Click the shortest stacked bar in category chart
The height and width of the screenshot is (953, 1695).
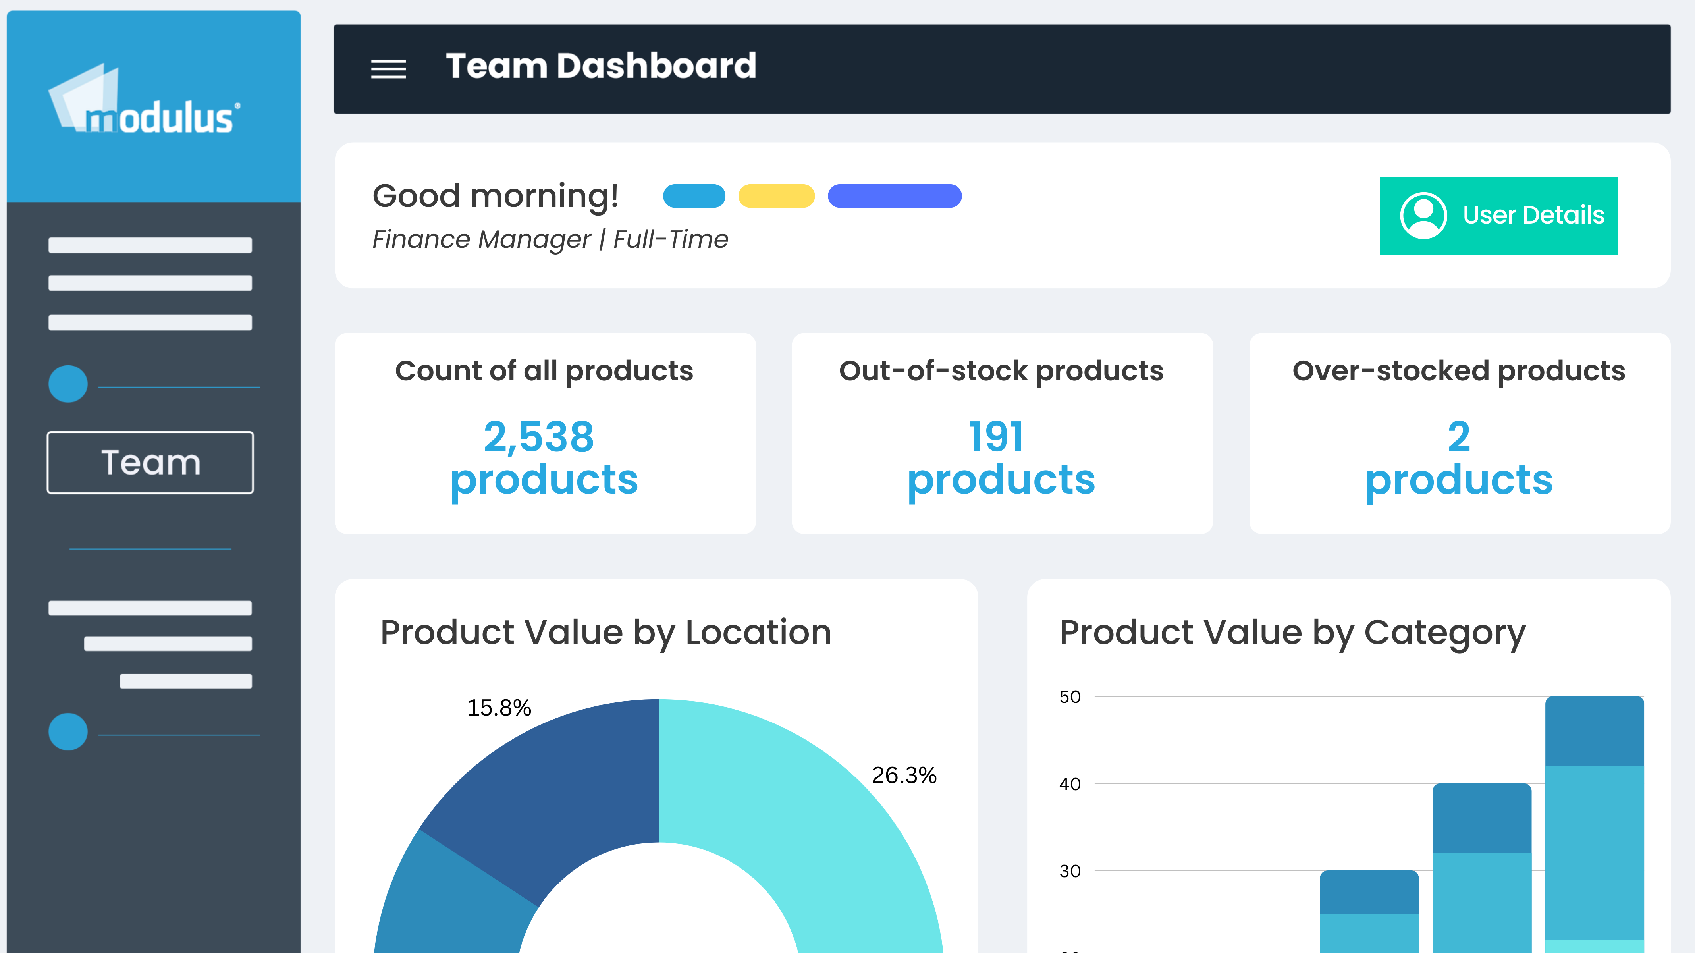click(1369, 912)
